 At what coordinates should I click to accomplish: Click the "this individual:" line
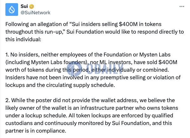point(23,39)
